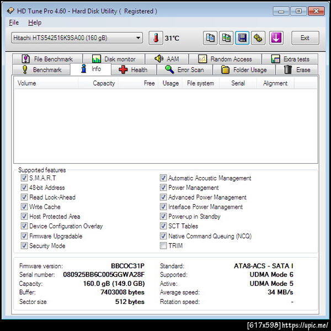Switch to the AAM tab

[x=167, y=59]
